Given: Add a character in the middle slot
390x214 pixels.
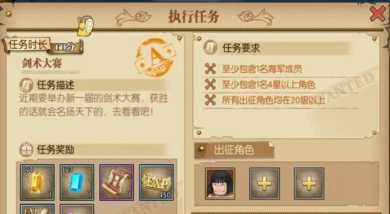Looking at the screenshot, I should pyautogui.click(x=264, y=184).
